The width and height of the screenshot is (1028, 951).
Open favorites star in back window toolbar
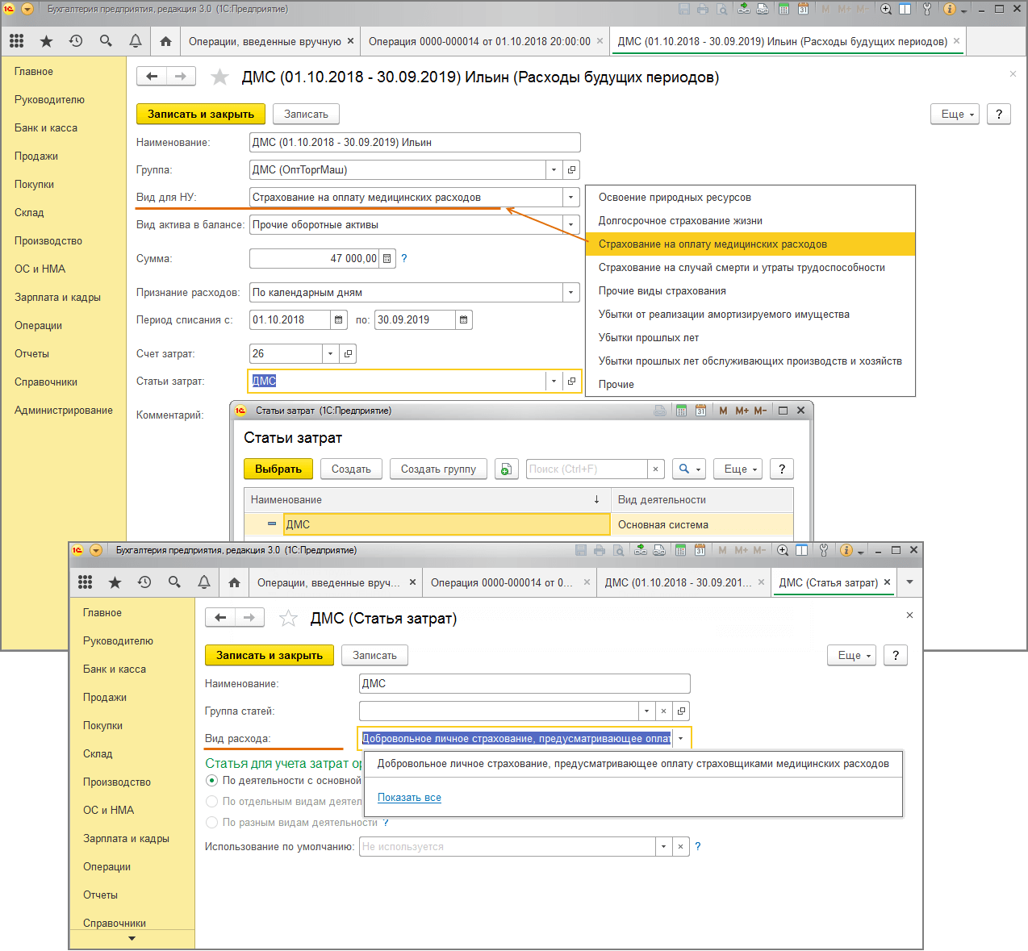coord(46,41)
